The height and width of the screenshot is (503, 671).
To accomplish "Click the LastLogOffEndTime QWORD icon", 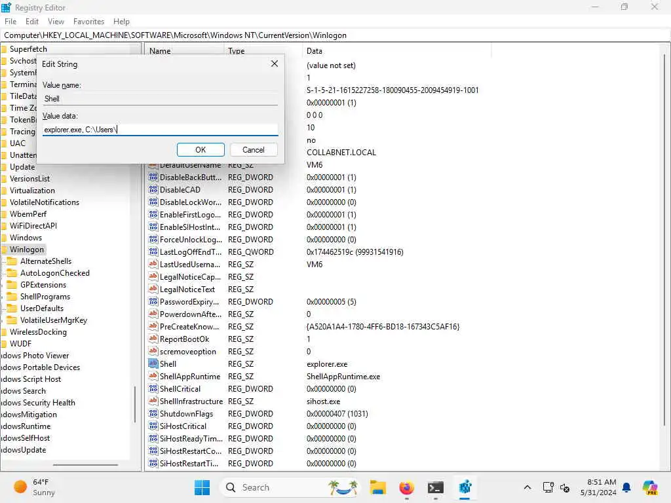I will [x=153, y=251].
